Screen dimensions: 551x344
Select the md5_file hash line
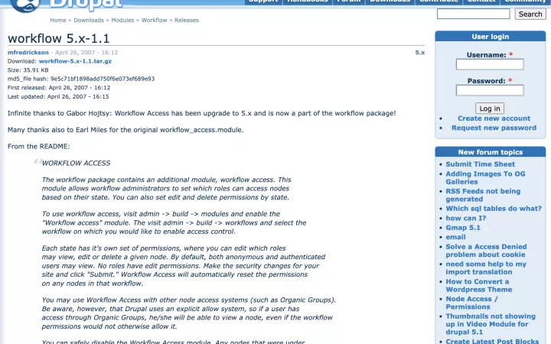[81, 79]
